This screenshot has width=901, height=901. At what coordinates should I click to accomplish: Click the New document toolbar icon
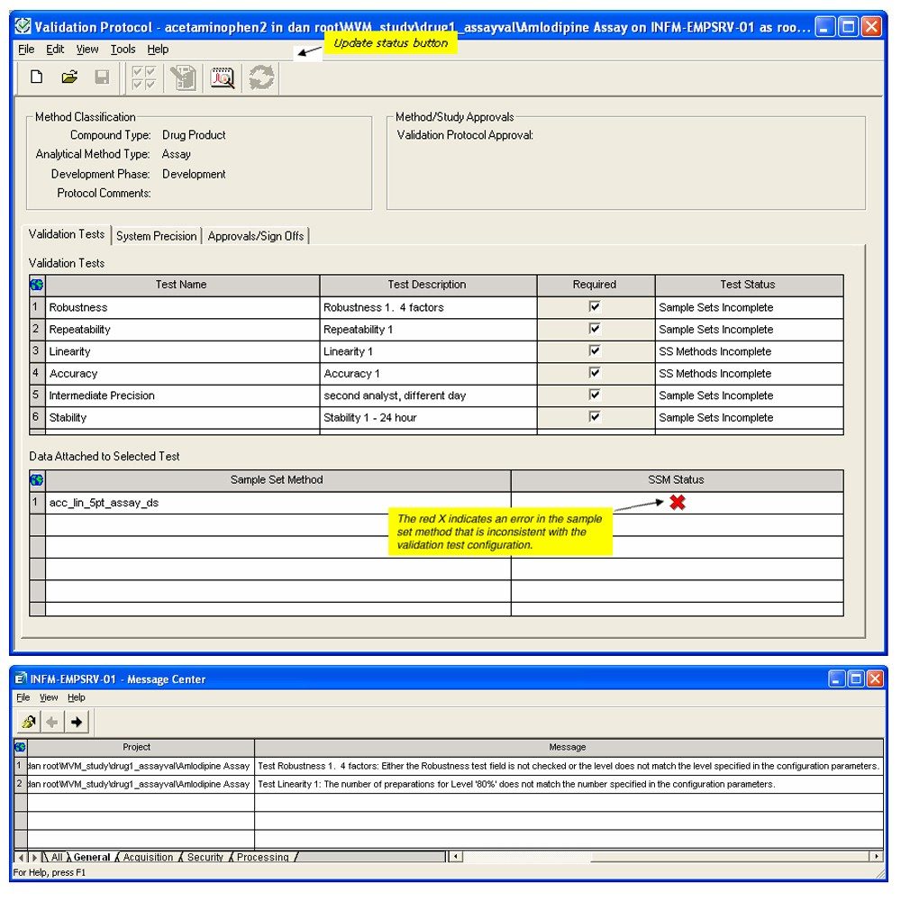coord(37,77)
